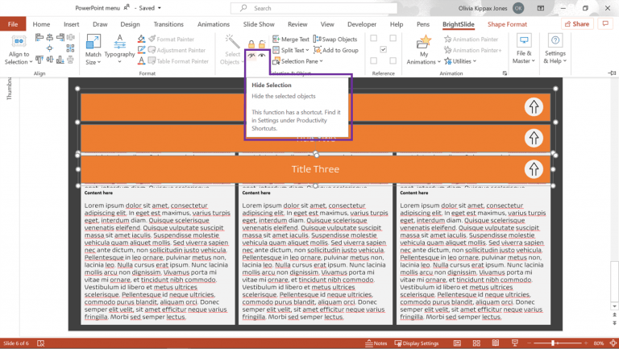Click the Slide Sorter view icon
The width and height of the screenshot is (619, 349).
pos(476,343)
